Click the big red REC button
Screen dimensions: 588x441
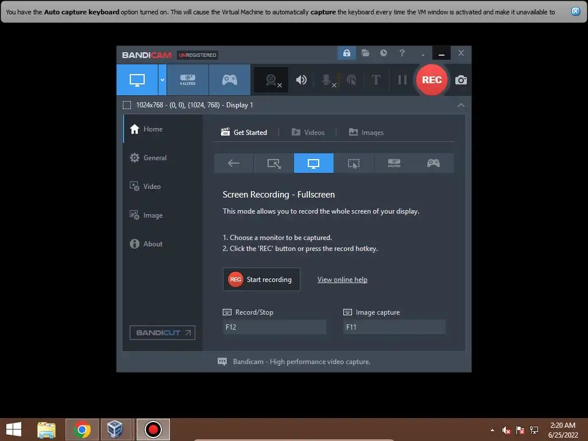(432, 80)
